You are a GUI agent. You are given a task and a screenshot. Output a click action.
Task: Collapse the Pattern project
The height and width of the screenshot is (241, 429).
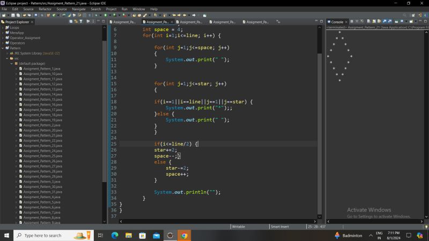[x=3, y=48]
